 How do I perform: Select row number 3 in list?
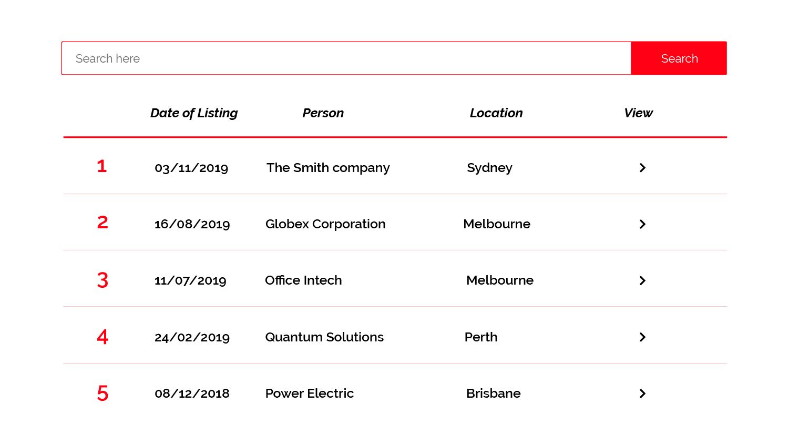103,280
